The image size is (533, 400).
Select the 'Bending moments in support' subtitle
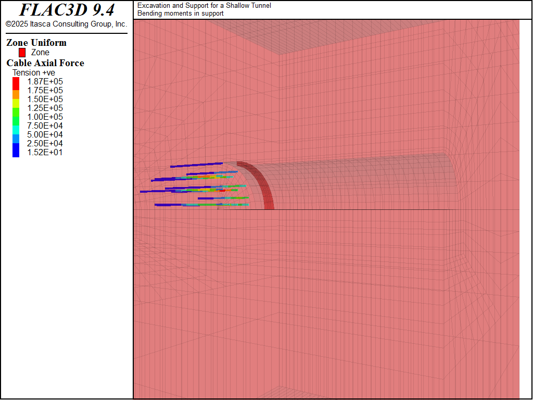175,13
